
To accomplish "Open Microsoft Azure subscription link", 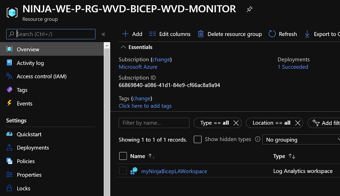I will pyautogui.click(x=138, y=67).
